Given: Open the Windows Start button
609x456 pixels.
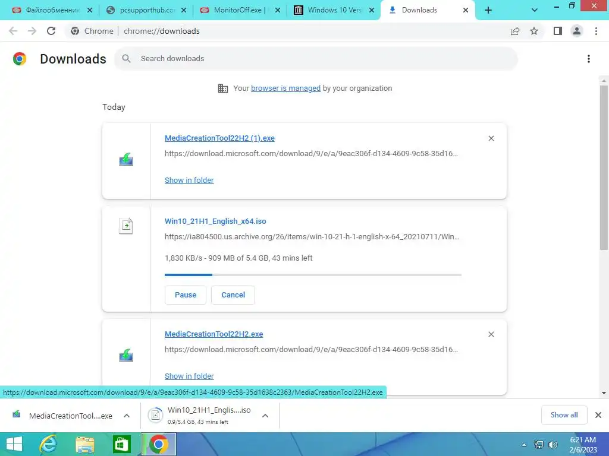Looking at the screenshot, I should (x=14, y=444).
